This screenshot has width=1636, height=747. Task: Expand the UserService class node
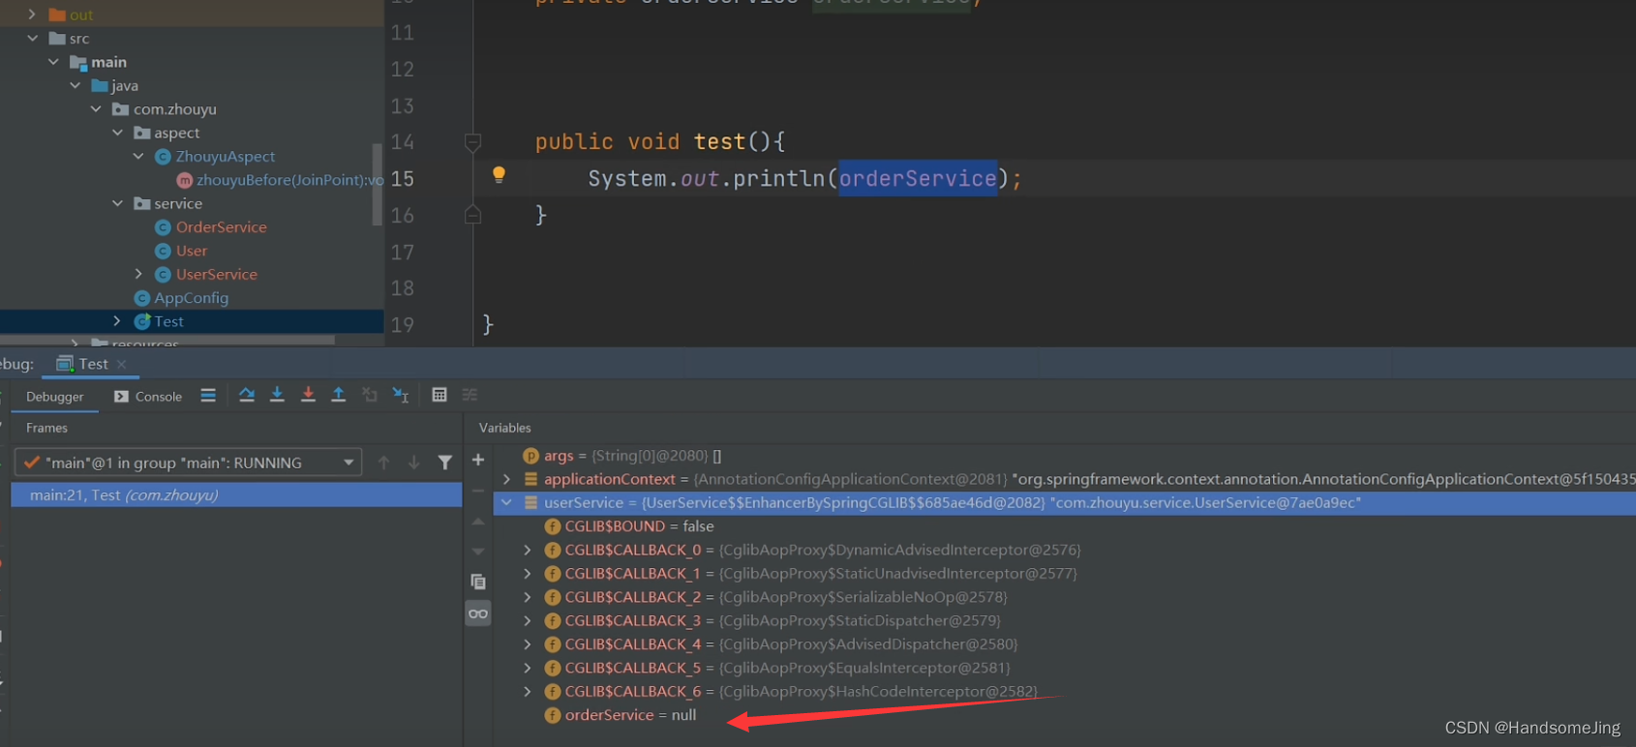coord(138,274)
